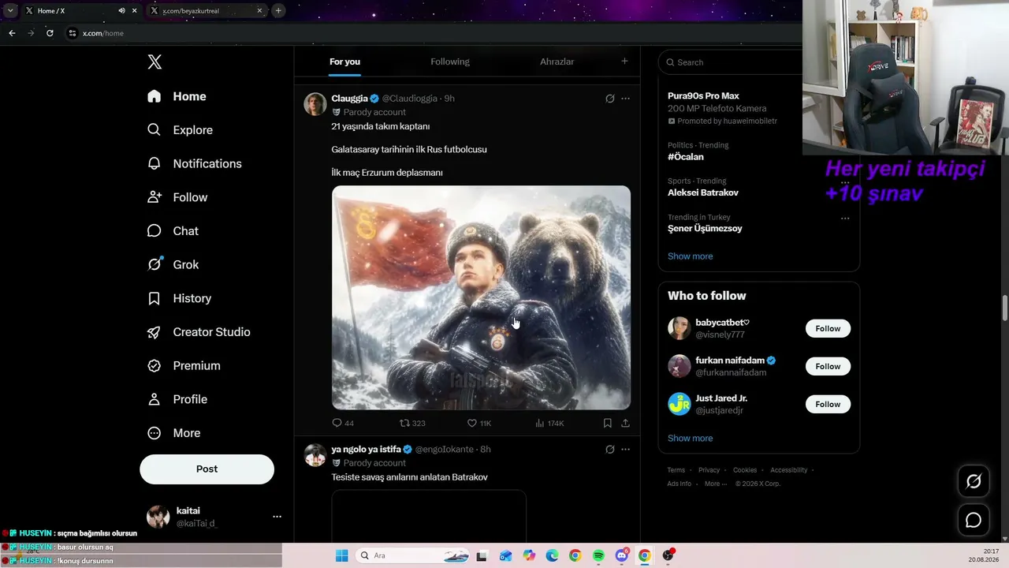Open babycatbet's avatar in Who to follow
The image size is (1009, 568).
click(679, 328)
